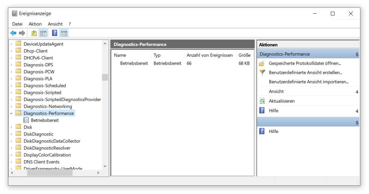Sort by Anzahl von Ereignissen column header
The width and height of the screenshot is (369, 194).
click(210, 55)
